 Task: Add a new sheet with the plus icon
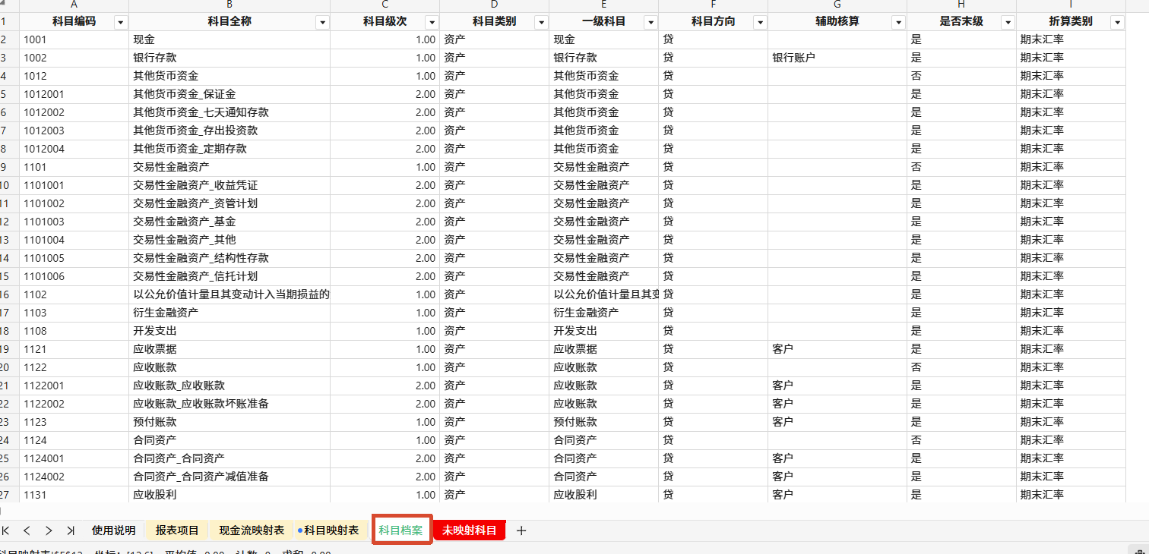coord(521,530)
